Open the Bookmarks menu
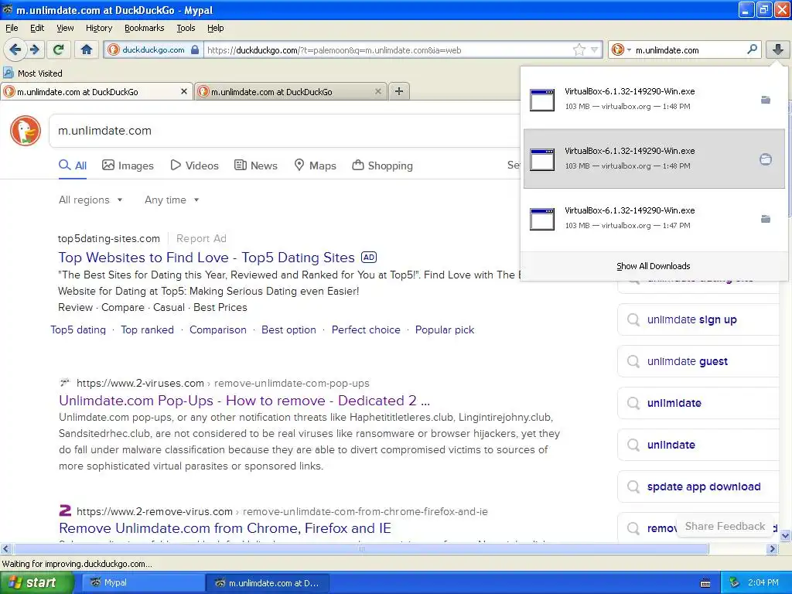 coord(144,28)
